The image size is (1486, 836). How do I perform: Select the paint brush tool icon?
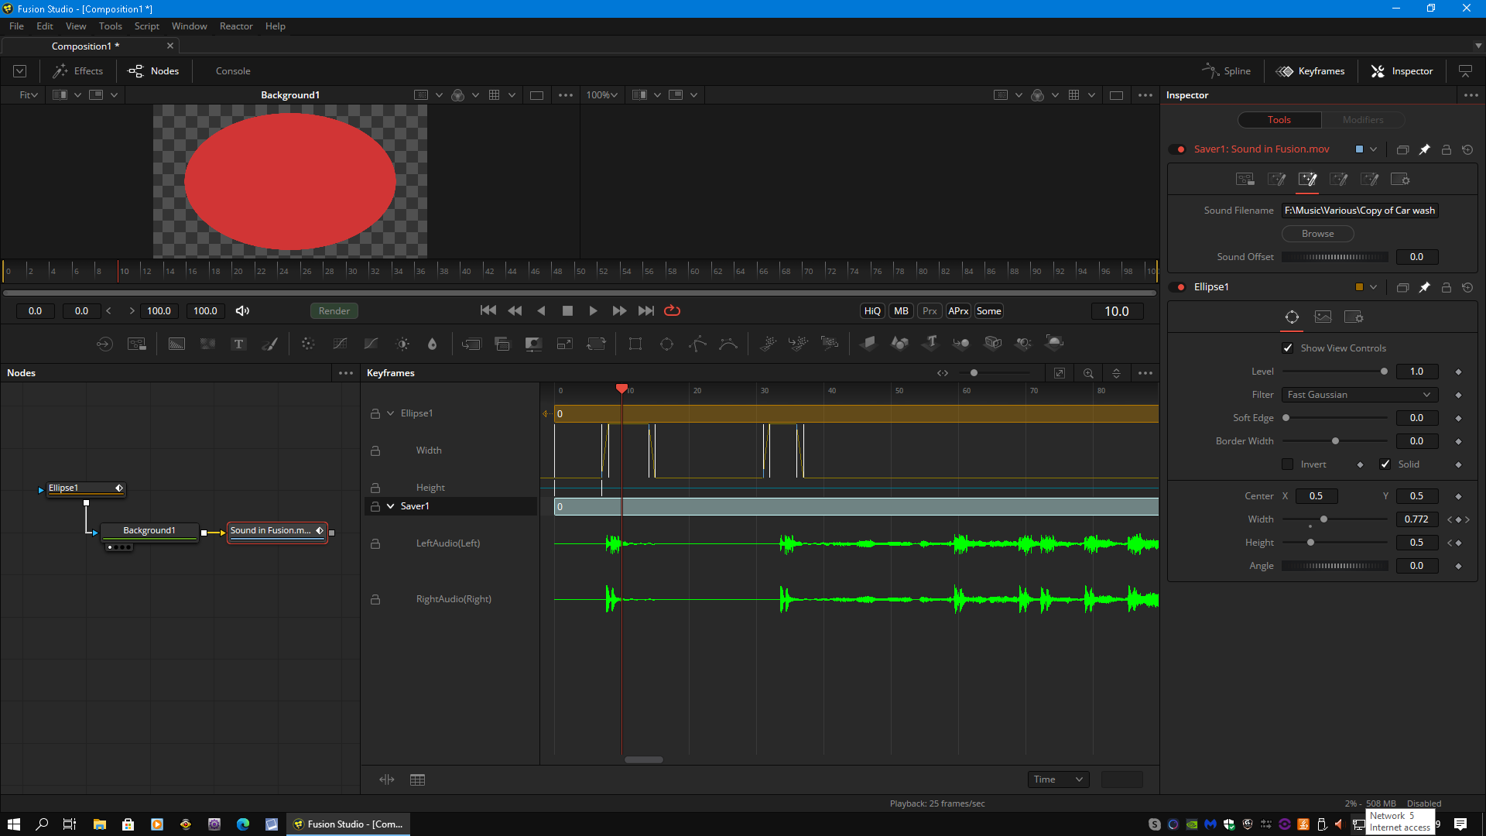pos(269,343)
